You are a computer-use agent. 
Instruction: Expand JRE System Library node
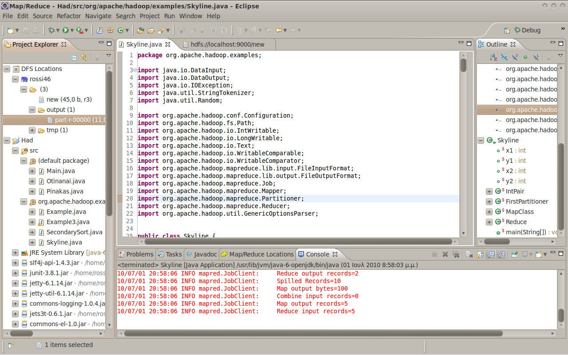(15, 252)
